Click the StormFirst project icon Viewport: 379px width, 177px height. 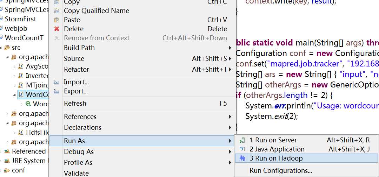point(1,19)
